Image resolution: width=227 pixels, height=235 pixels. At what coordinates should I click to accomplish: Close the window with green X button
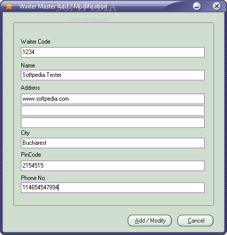pyautogui.click(x=217, y=6)
